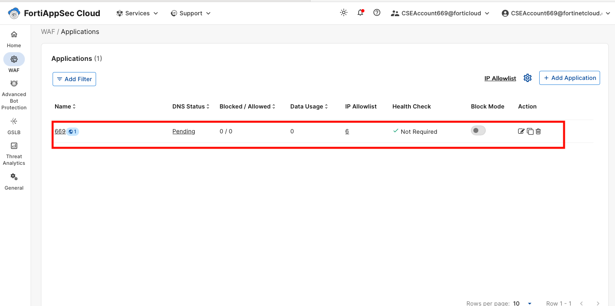This screenshot has height=306, width=615.
Task: Click the globe badge next to 669
Action: pos(73,132)
